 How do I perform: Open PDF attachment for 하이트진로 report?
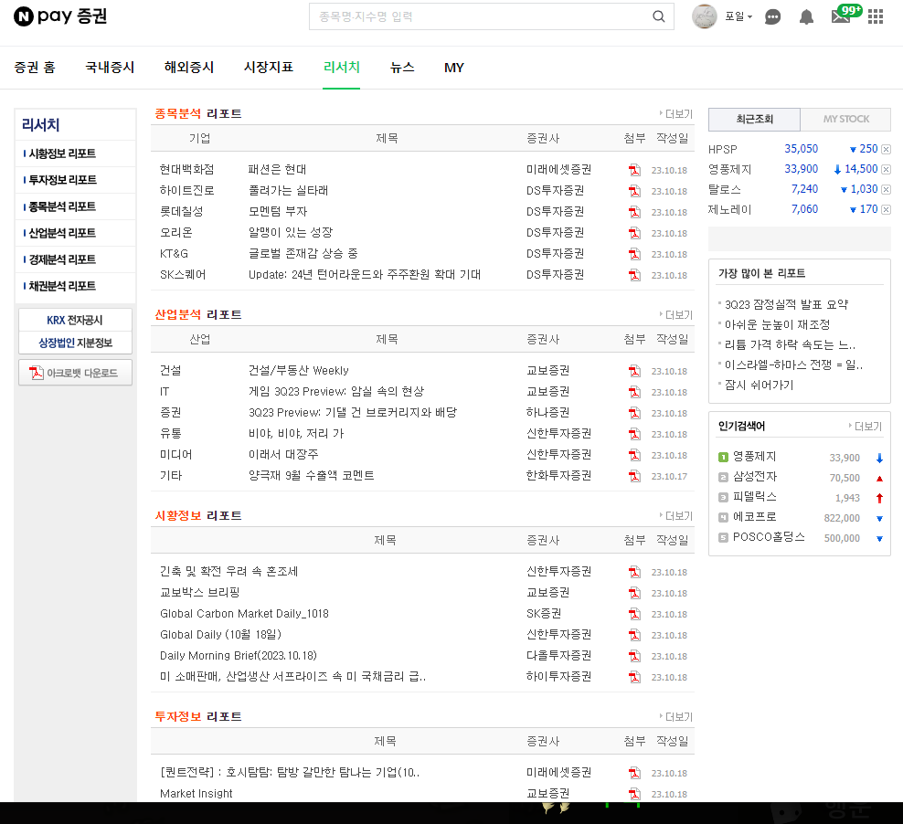point(634,191)
